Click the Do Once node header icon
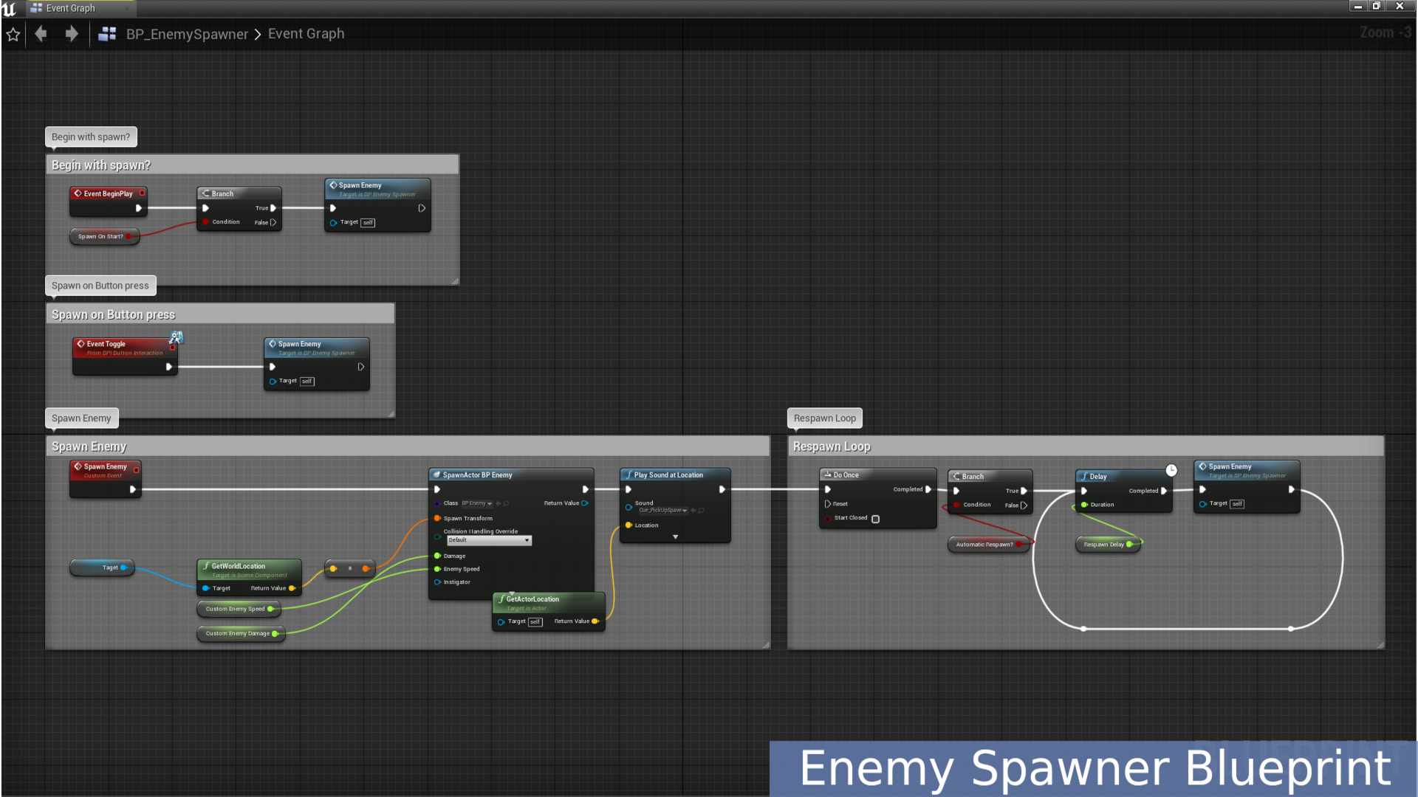 click(827, 475)
